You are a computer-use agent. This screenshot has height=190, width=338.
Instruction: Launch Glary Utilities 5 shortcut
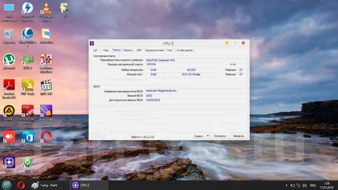coord(27,37)
